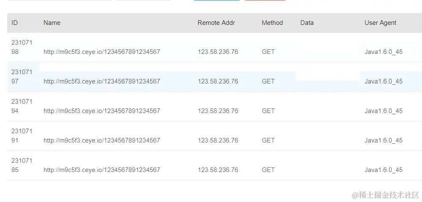
Task: Click Java1.6.0_45 agent in row 23107185
Action: [x=384, y=170]
